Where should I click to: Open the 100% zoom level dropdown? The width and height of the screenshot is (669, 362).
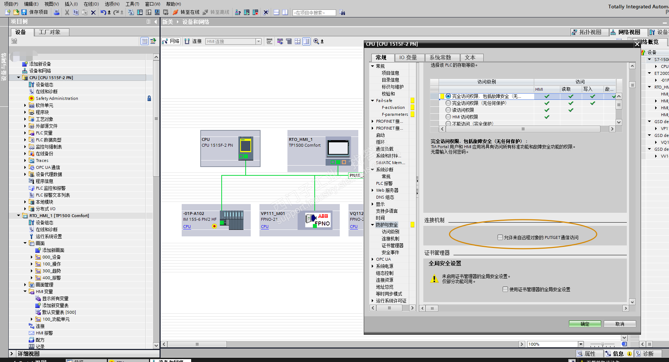coord(581,344)
